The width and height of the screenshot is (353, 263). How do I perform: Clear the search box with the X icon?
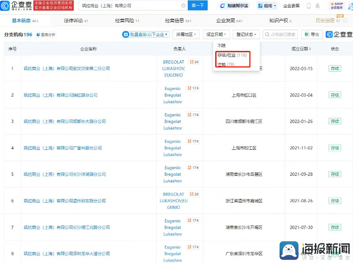coord(184,6)
